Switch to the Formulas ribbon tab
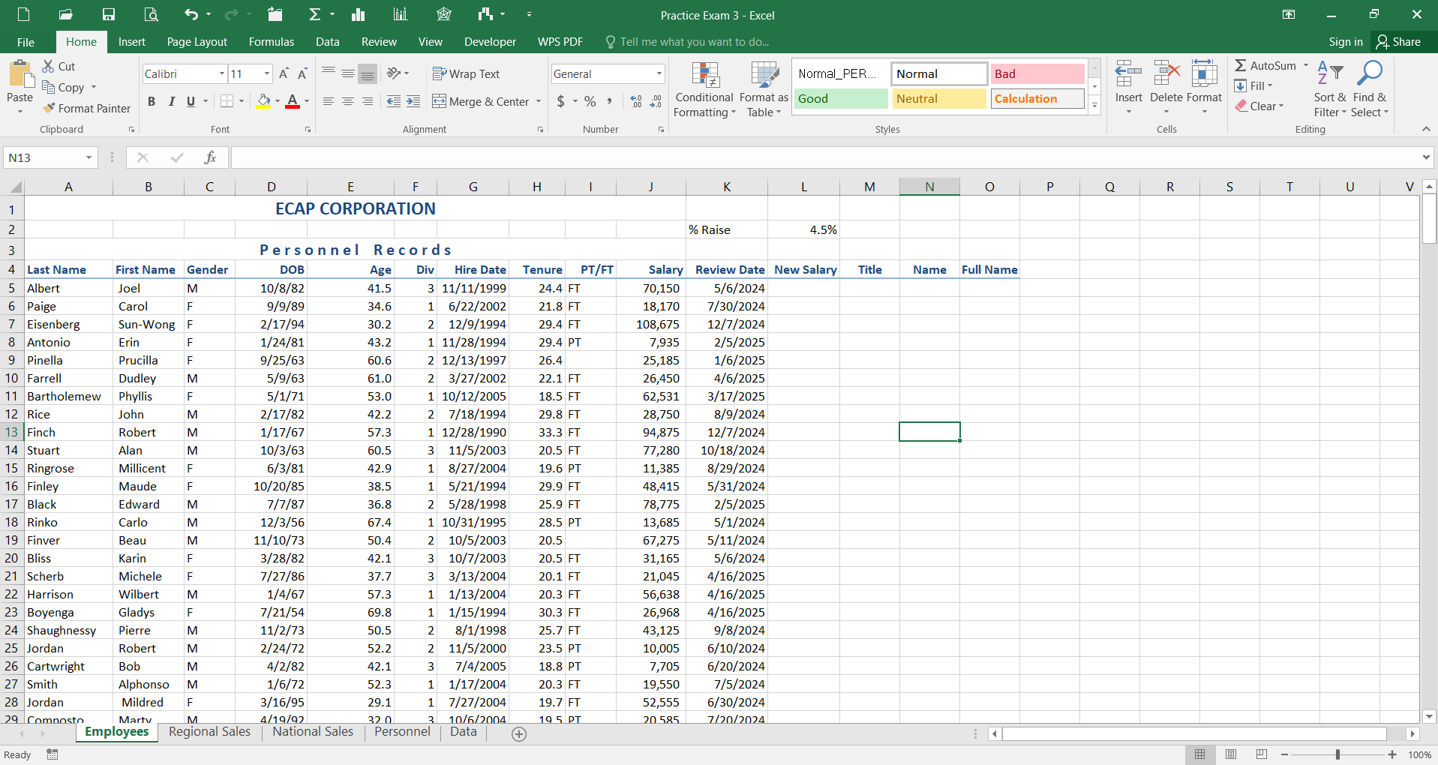 point(271,41)
